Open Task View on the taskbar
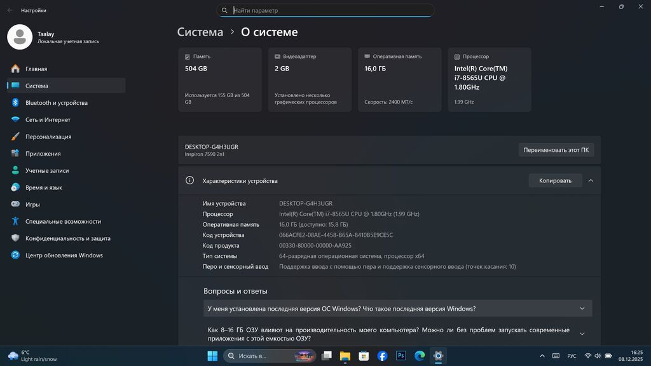The image size is (651, 366). [327, 356]
